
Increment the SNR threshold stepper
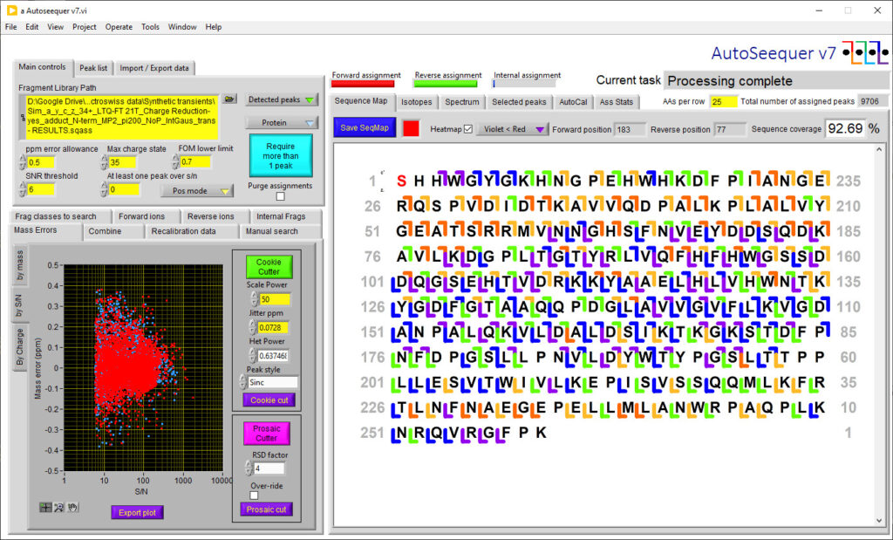point(23,186)
